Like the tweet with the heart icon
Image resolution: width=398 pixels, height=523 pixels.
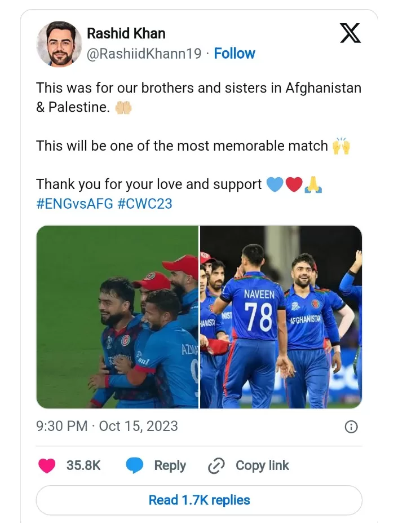click(47, 465)
